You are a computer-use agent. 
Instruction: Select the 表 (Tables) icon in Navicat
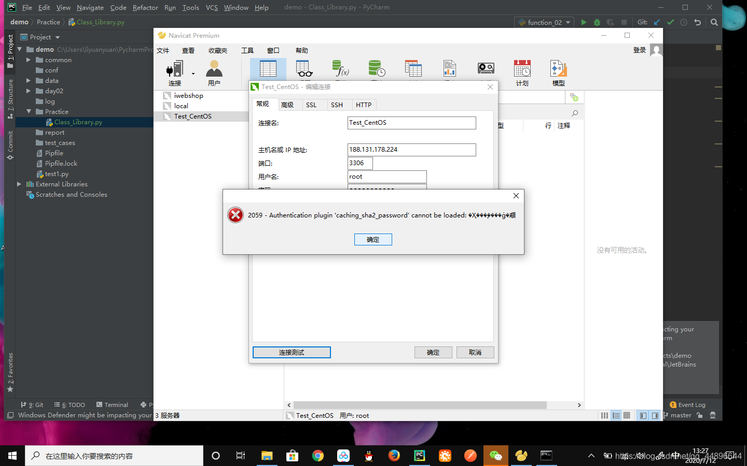click(268, 69)
